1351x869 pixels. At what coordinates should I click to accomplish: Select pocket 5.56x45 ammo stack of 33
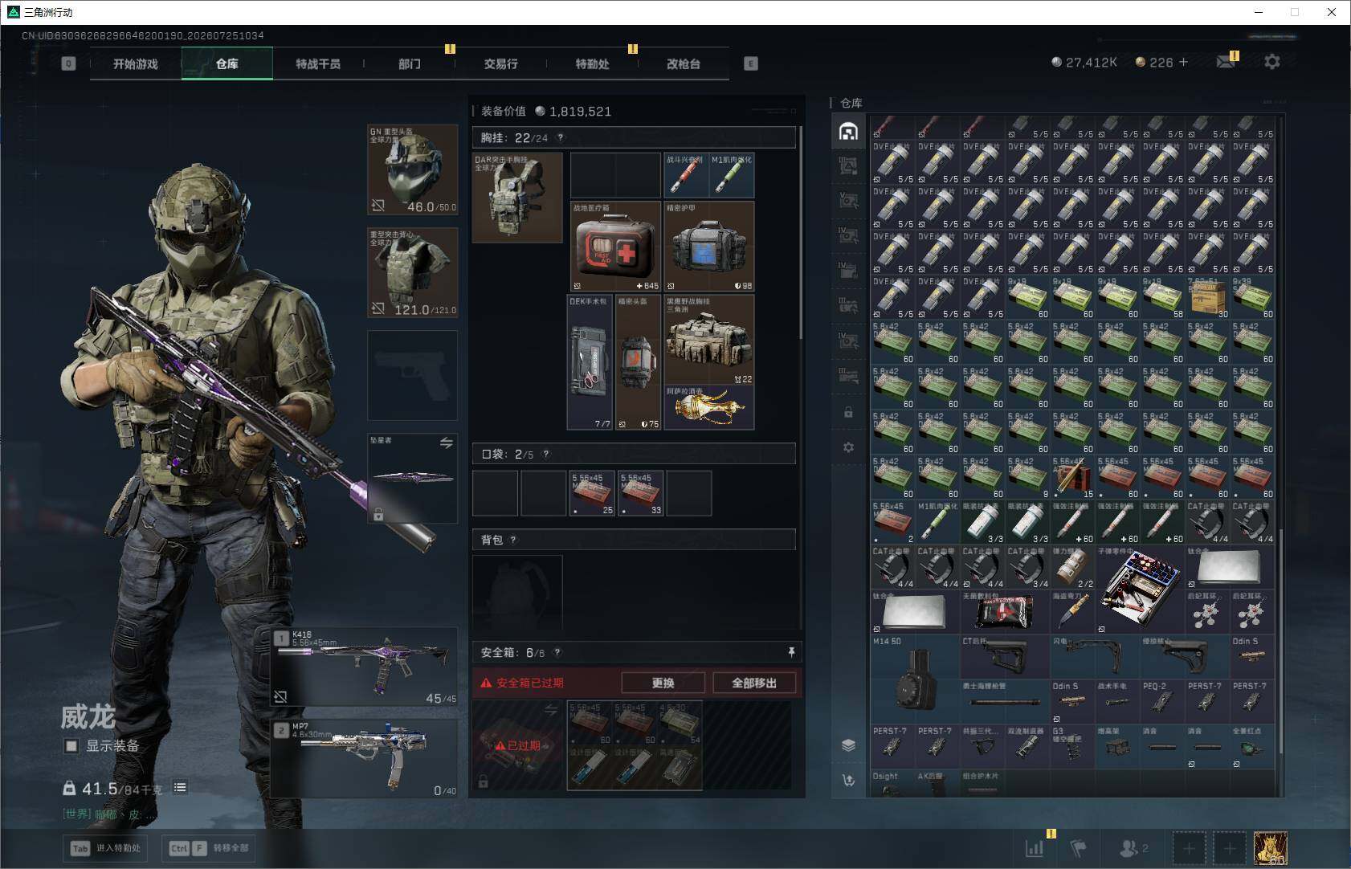point(640,493)
